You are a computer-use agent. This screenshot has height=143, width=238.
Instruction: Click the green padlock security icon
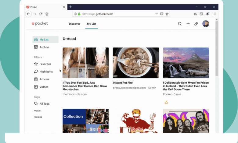tap(79, 14)
